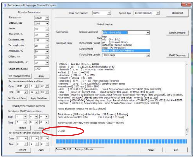194x158 pixels.
Task: Select 'delete (Clean FLASH Memory)' command
Action: click(x=118, y=50)
